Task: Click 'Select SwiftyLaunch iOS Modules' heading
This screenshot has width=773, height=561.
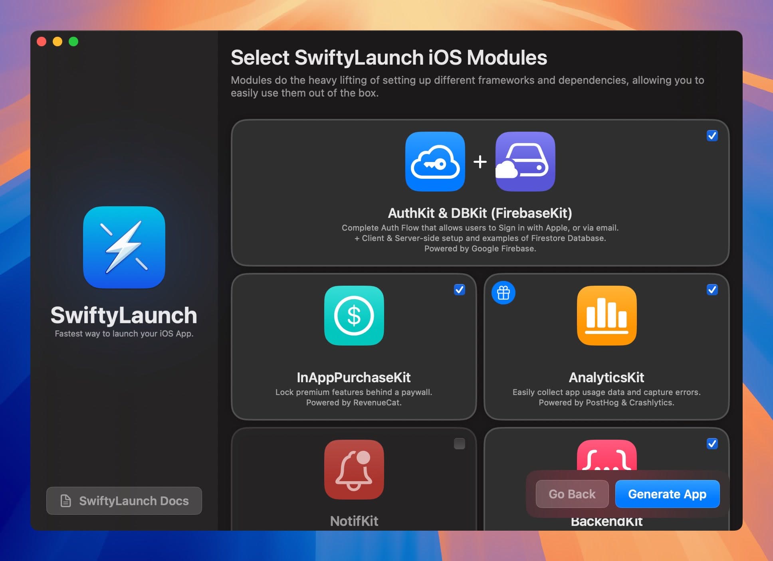Action: (389, 58)
